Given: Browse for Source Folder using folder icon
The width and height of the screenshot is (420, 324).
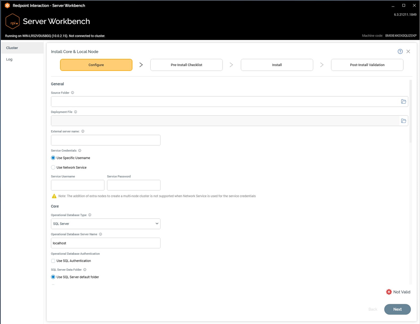Looking at the screenshot, I should (x=403, y=102).
